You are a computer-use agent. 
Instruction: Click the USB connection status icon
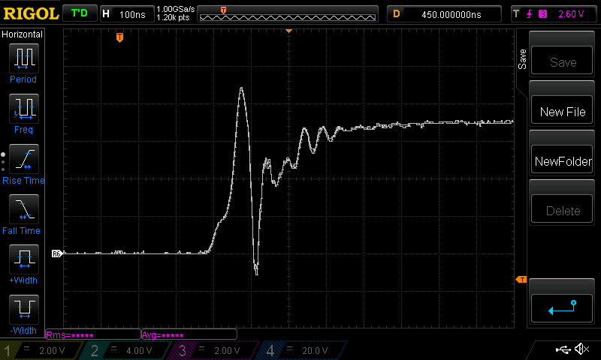click(563, 349)
